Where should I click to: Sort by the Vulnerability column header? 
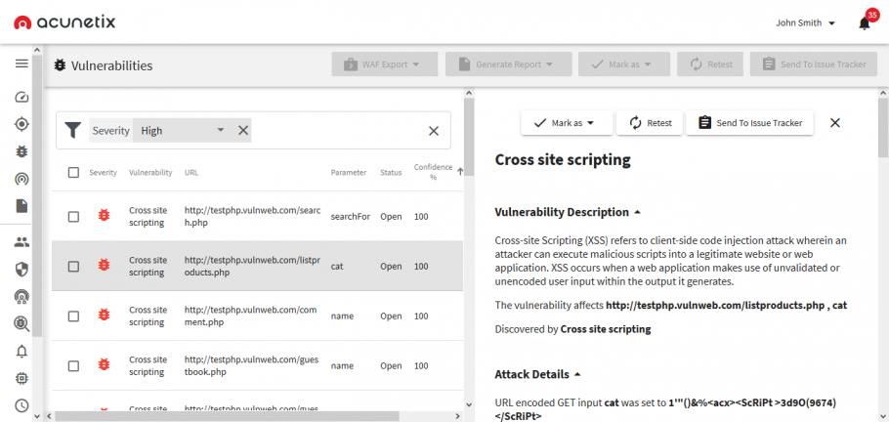coord(150,173)
